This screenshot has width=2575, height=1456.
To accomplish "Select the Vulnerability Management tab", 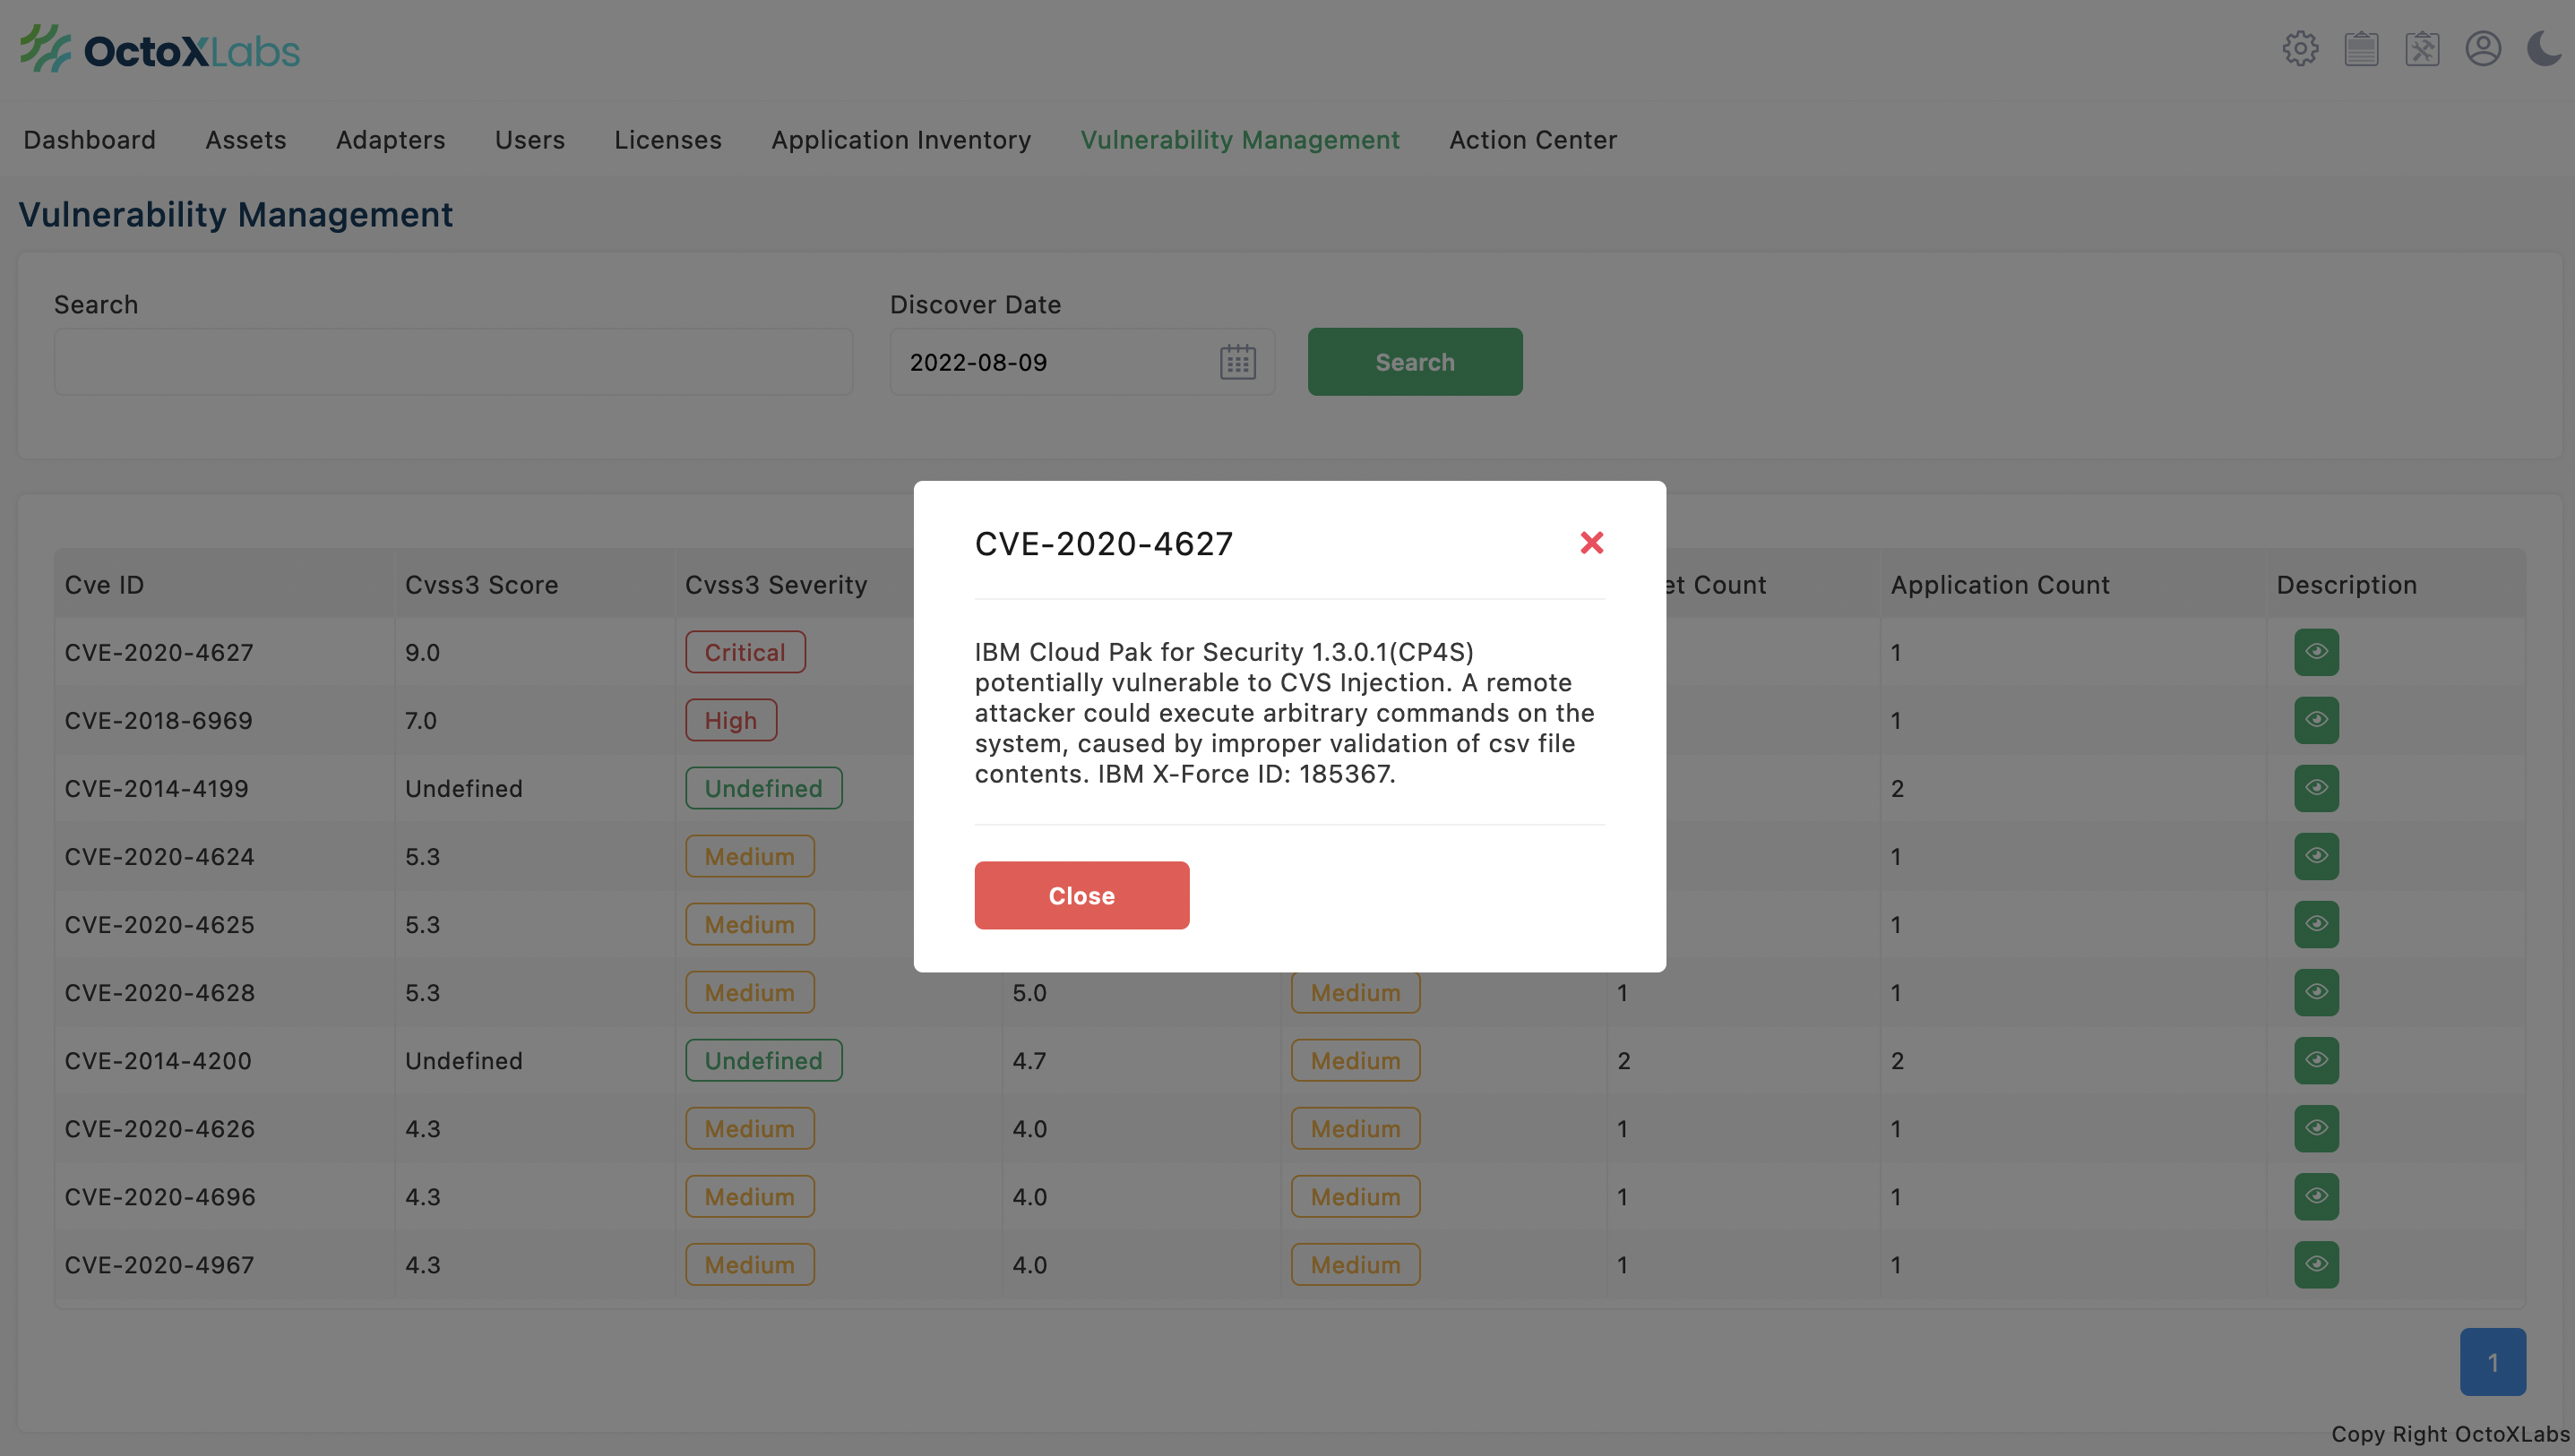I will point(1239,140).
